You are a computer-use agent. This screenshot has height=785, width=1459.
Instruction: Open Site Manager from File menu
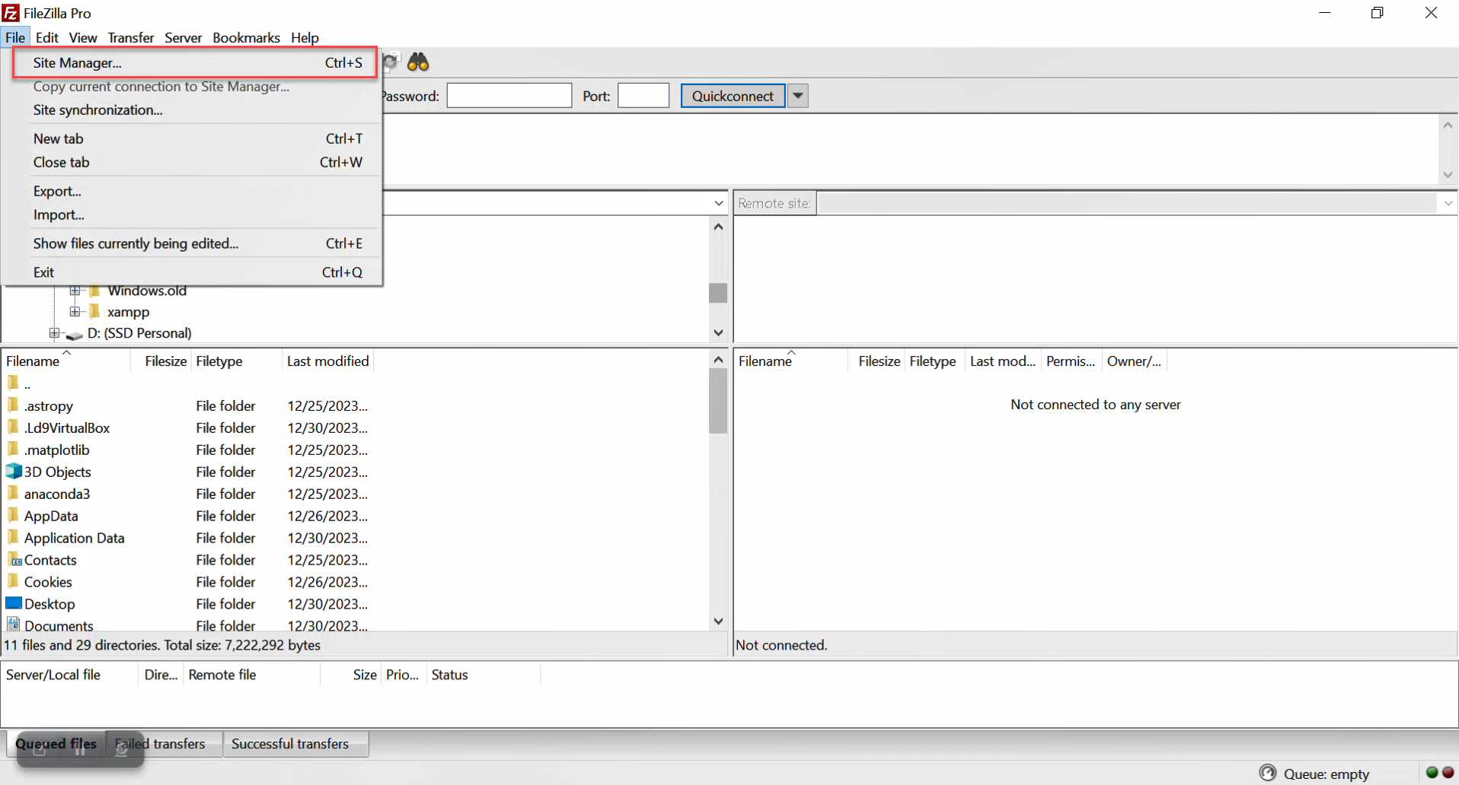(77, 63)
